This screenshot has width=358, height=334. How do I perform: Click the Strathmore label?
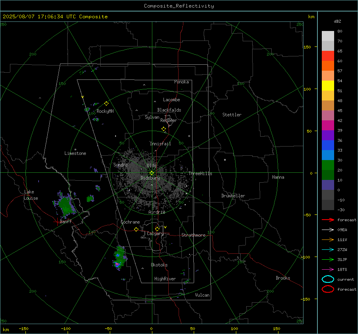click(x=193, y=235)
